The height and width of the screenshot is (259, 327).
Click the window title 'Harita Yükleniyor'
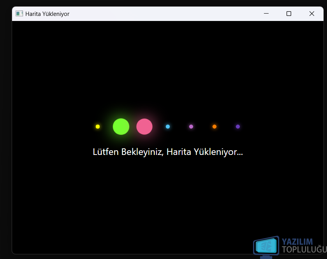pos(47,14)
